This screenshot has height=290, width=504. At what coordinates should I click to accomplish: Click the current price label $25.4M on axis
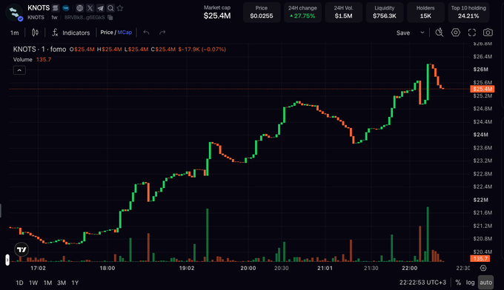click(483, 89)
